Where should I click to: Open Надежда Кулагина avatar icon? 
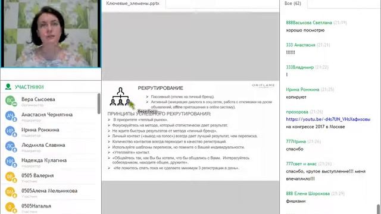point(11,162)
